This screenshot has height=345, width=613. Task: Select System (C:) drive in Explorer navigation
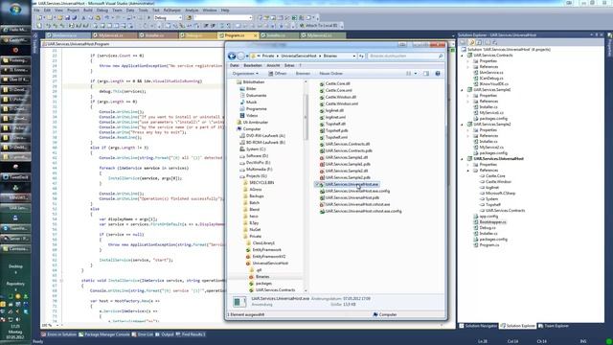[253, 149]
